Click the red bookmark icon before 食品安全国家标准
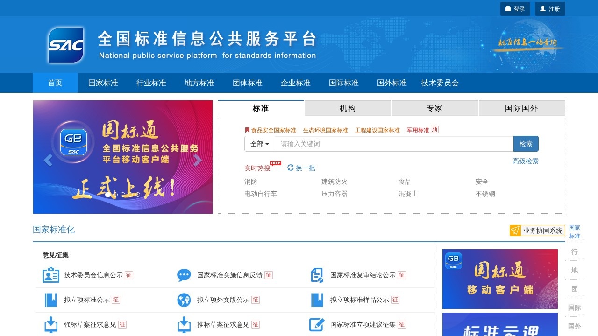 click(x=247, y=130)
